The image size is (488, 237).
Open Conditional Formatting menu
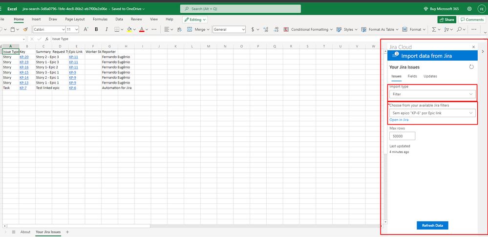[x=308, y=29]
